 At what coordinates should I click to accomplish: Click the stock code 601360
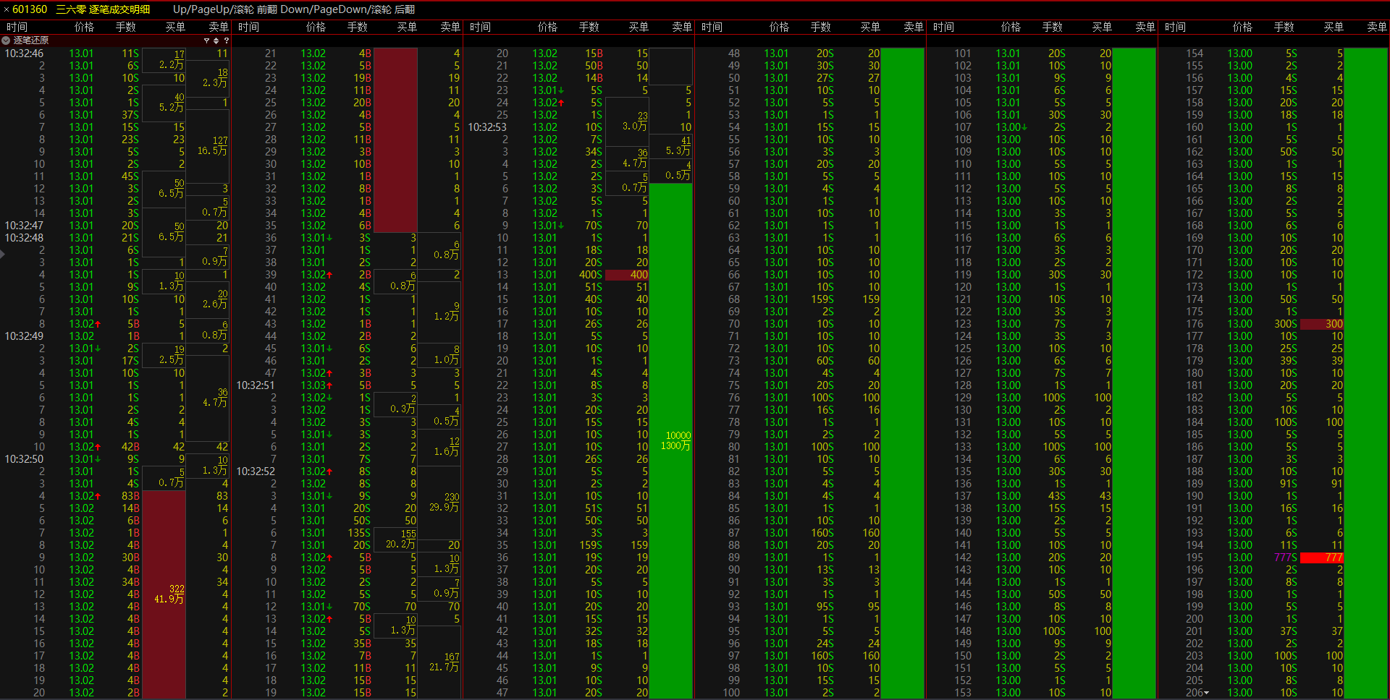pyautogui.click(x=30, y=9)
